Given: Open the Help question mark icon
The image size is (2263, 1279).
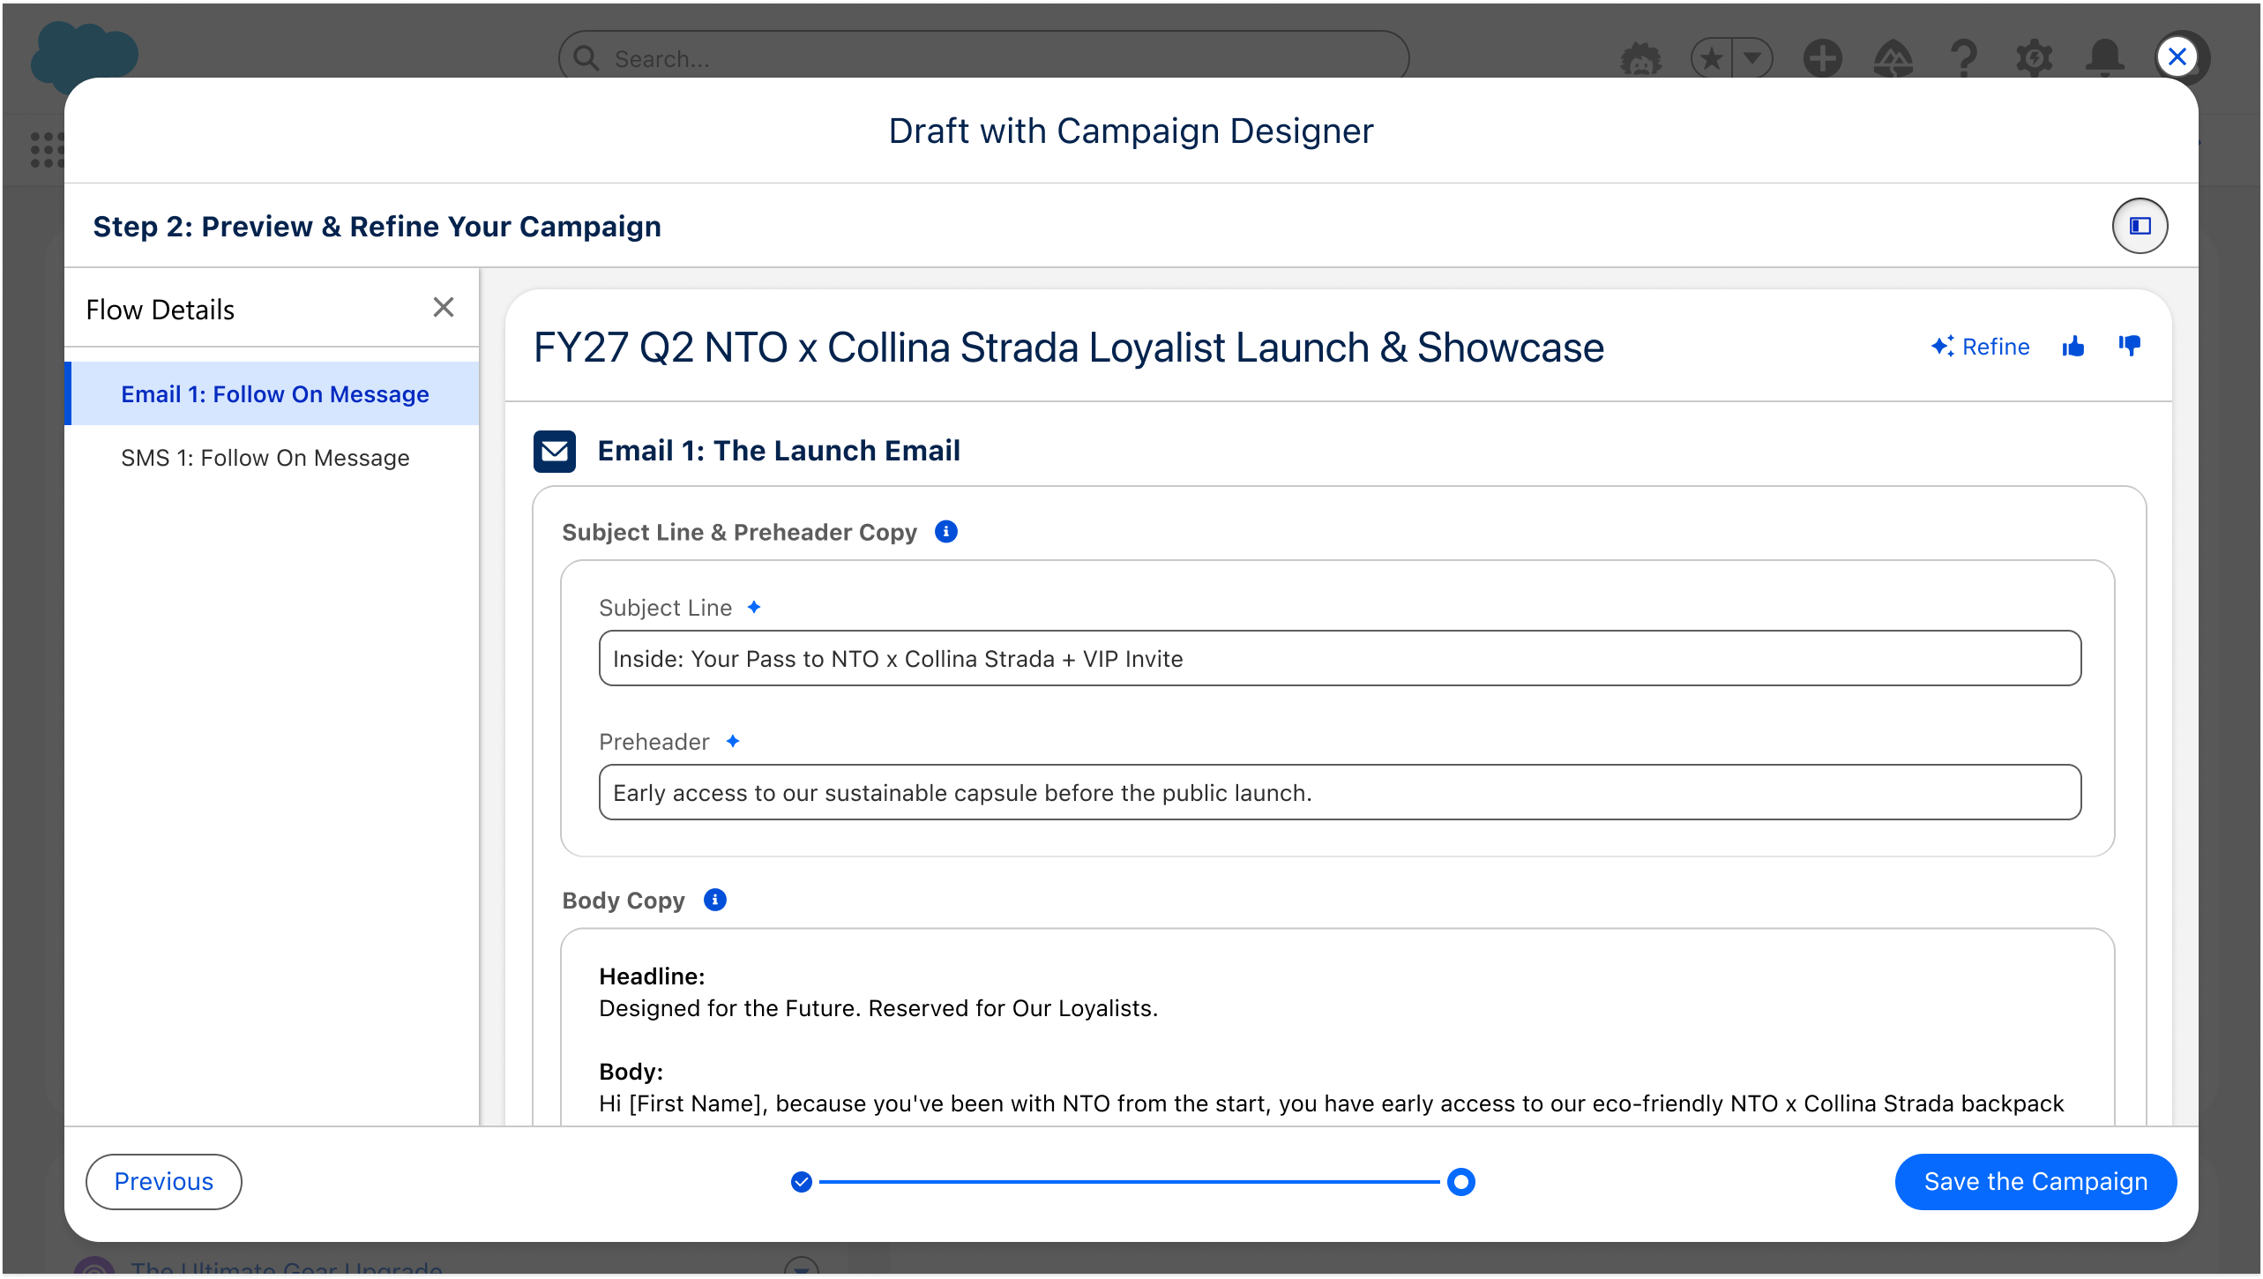Looking at the screenshot, I should click(1963, 58).
